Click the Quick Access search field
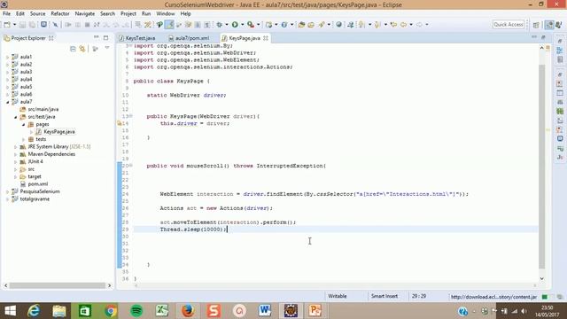Viewport: 567px width, 319px height. [509, 25]
